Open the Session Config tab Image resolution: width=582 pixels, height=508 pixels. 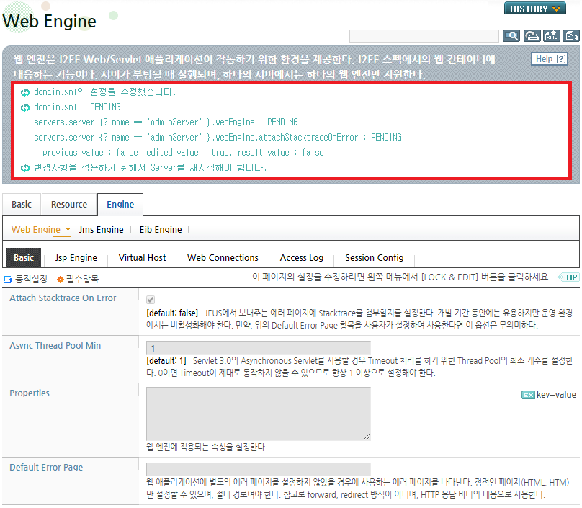(x=374, y=257)
